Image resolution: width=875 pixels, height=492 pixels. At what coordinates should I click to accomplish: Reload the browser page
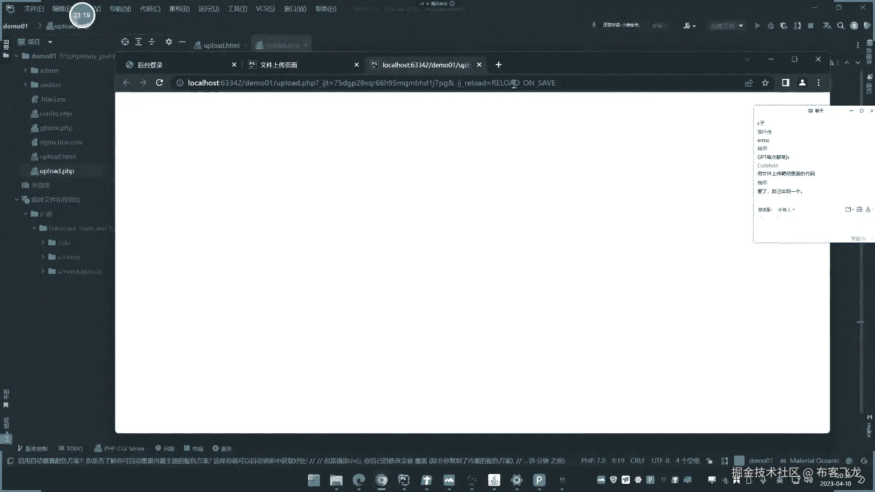click(x=159, y=83)
